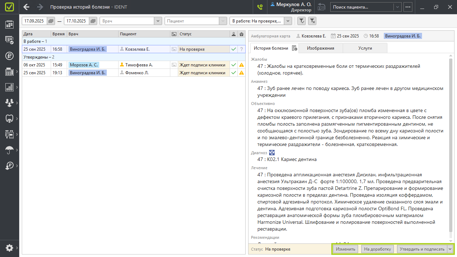Open the schedule calendar in sidebar
The height and width of the screenshot is (257, 457).
(9, 24)
